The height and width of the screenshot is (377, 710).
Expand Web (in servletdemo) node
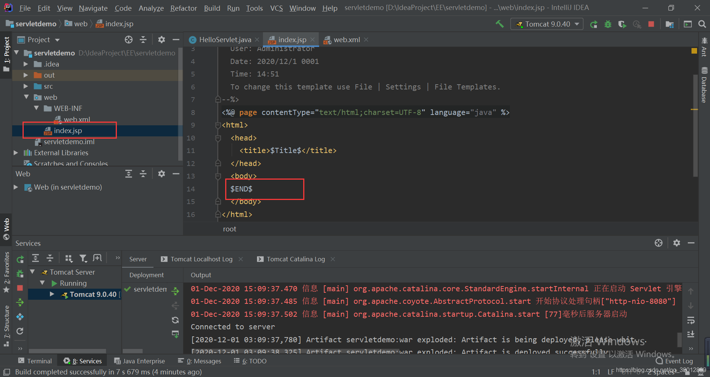pos(16,187)
